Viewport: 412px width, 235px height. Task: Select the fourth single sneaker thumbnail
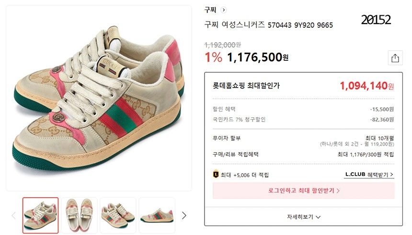(x=157, y=215)
